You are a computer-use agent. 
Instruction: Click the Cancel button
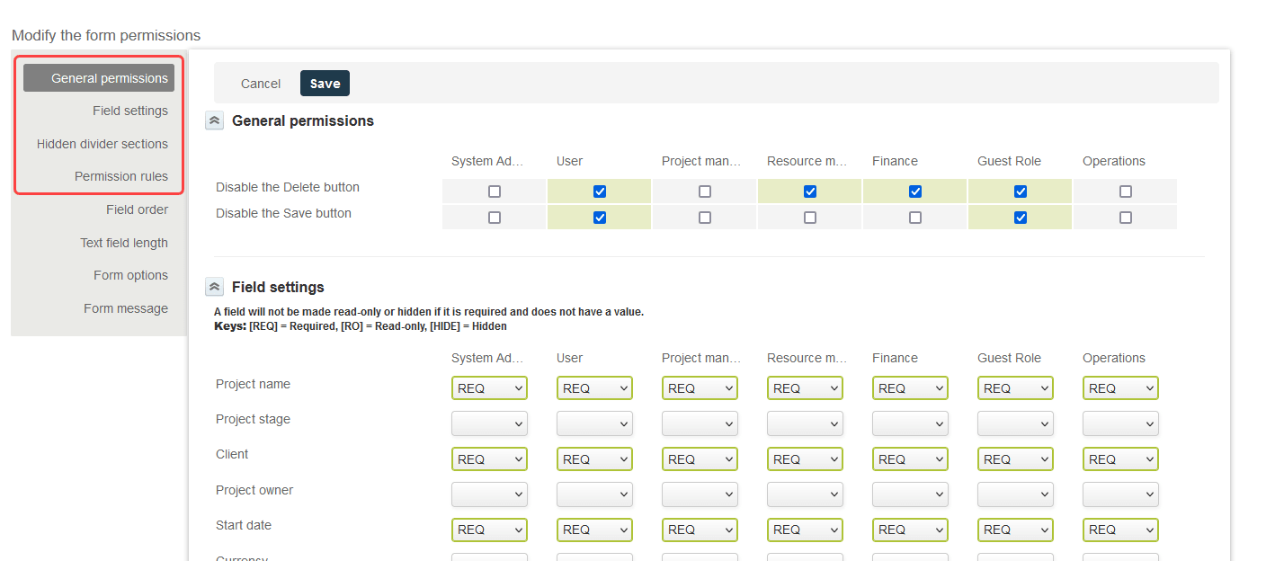(x=261, y=84)
